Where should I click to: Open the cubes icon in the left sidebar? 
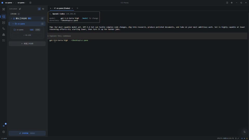(3, 34)
